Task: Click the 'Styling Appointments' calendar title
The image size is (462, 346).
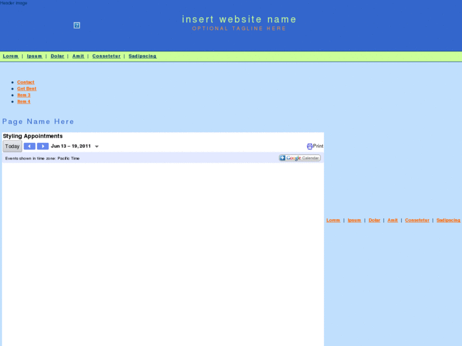Action: [x=32, y=136]
